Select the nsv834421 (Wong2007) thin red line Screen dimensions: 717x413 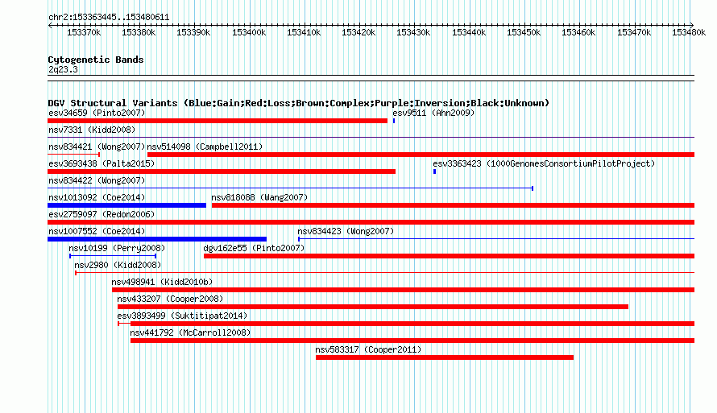pos(73,155)
